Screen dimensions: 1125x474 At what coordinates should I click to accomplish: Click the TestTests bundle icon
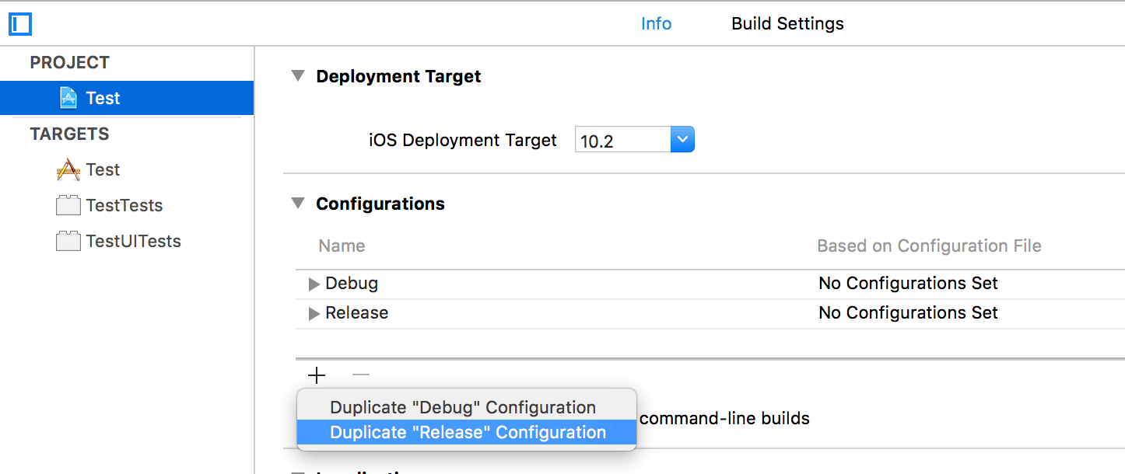68,204
